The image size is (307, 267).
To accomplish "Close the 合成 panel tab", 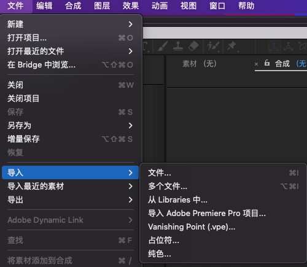I will [x=256, y=64].
